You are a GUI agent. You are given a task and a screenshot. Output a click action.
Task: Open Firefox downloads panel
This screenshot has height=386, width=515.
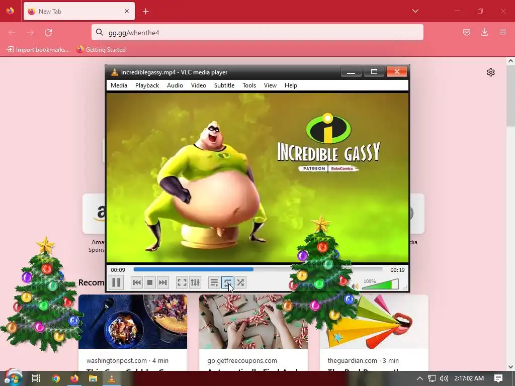(485, 32)
